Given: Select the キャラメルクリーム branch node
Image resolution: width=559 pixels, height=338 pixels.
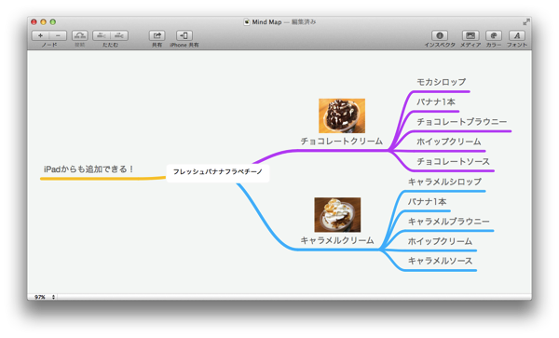Looking at the screenshot, I should point(337,240).
